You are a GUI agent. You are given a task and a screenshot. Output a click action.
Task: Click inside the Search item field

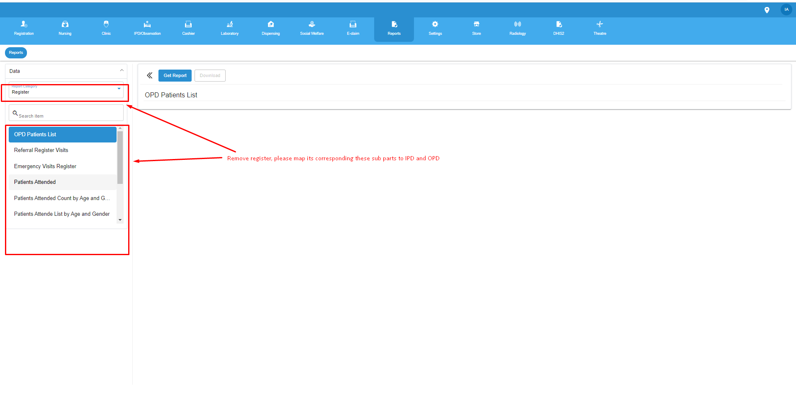pyautogui.click(x=66, y=113)
